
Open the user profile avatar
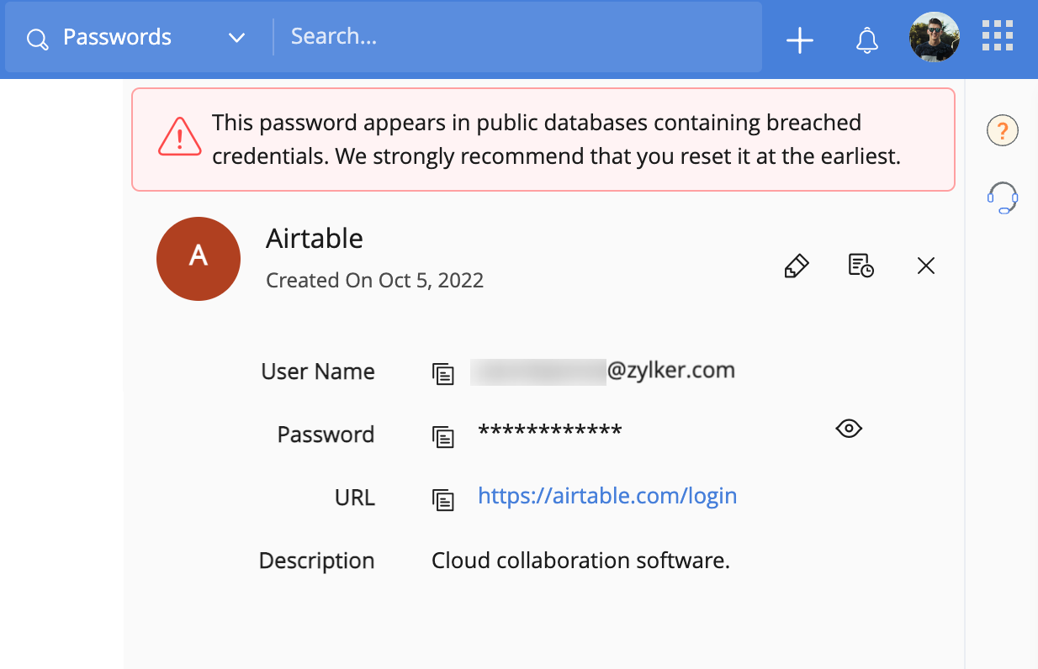934,37
